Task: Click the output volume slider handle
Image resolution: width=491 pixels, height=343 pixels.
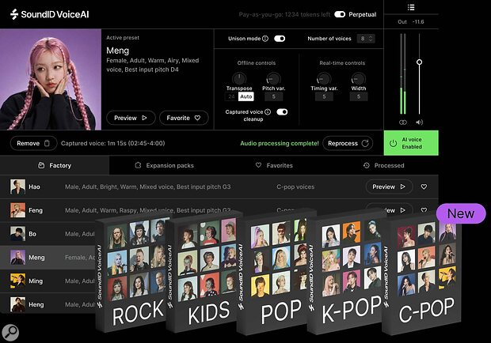Action: [419, 62]
